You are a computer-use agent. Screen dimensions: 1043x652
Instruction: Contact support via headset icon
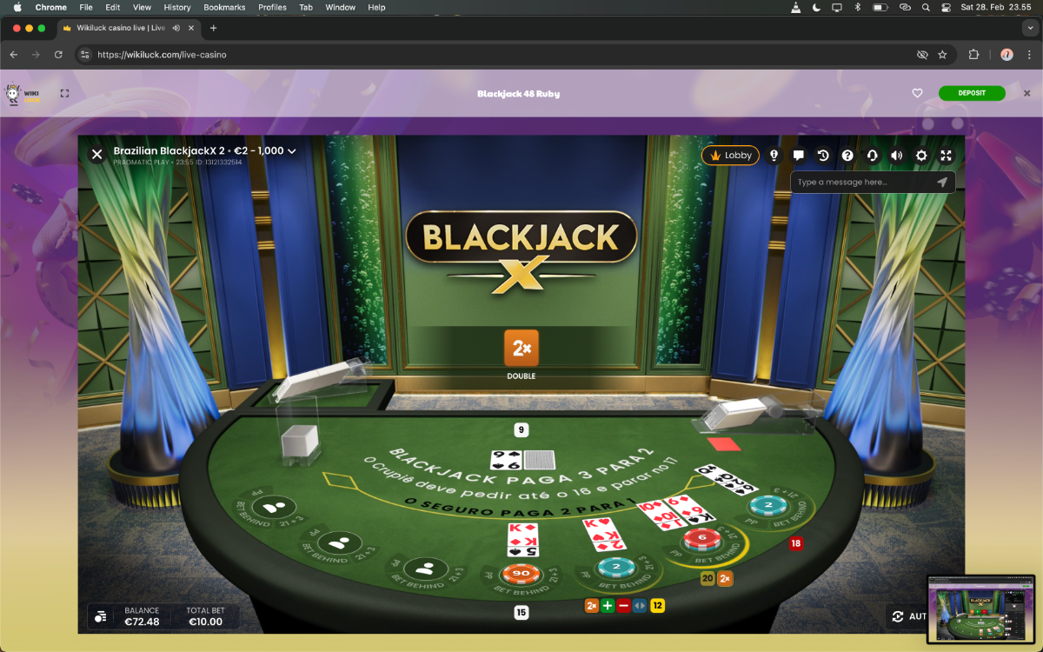click(872, 156)
